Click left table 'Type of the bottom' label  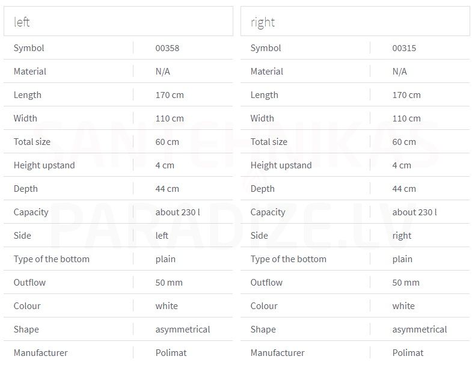52,259
